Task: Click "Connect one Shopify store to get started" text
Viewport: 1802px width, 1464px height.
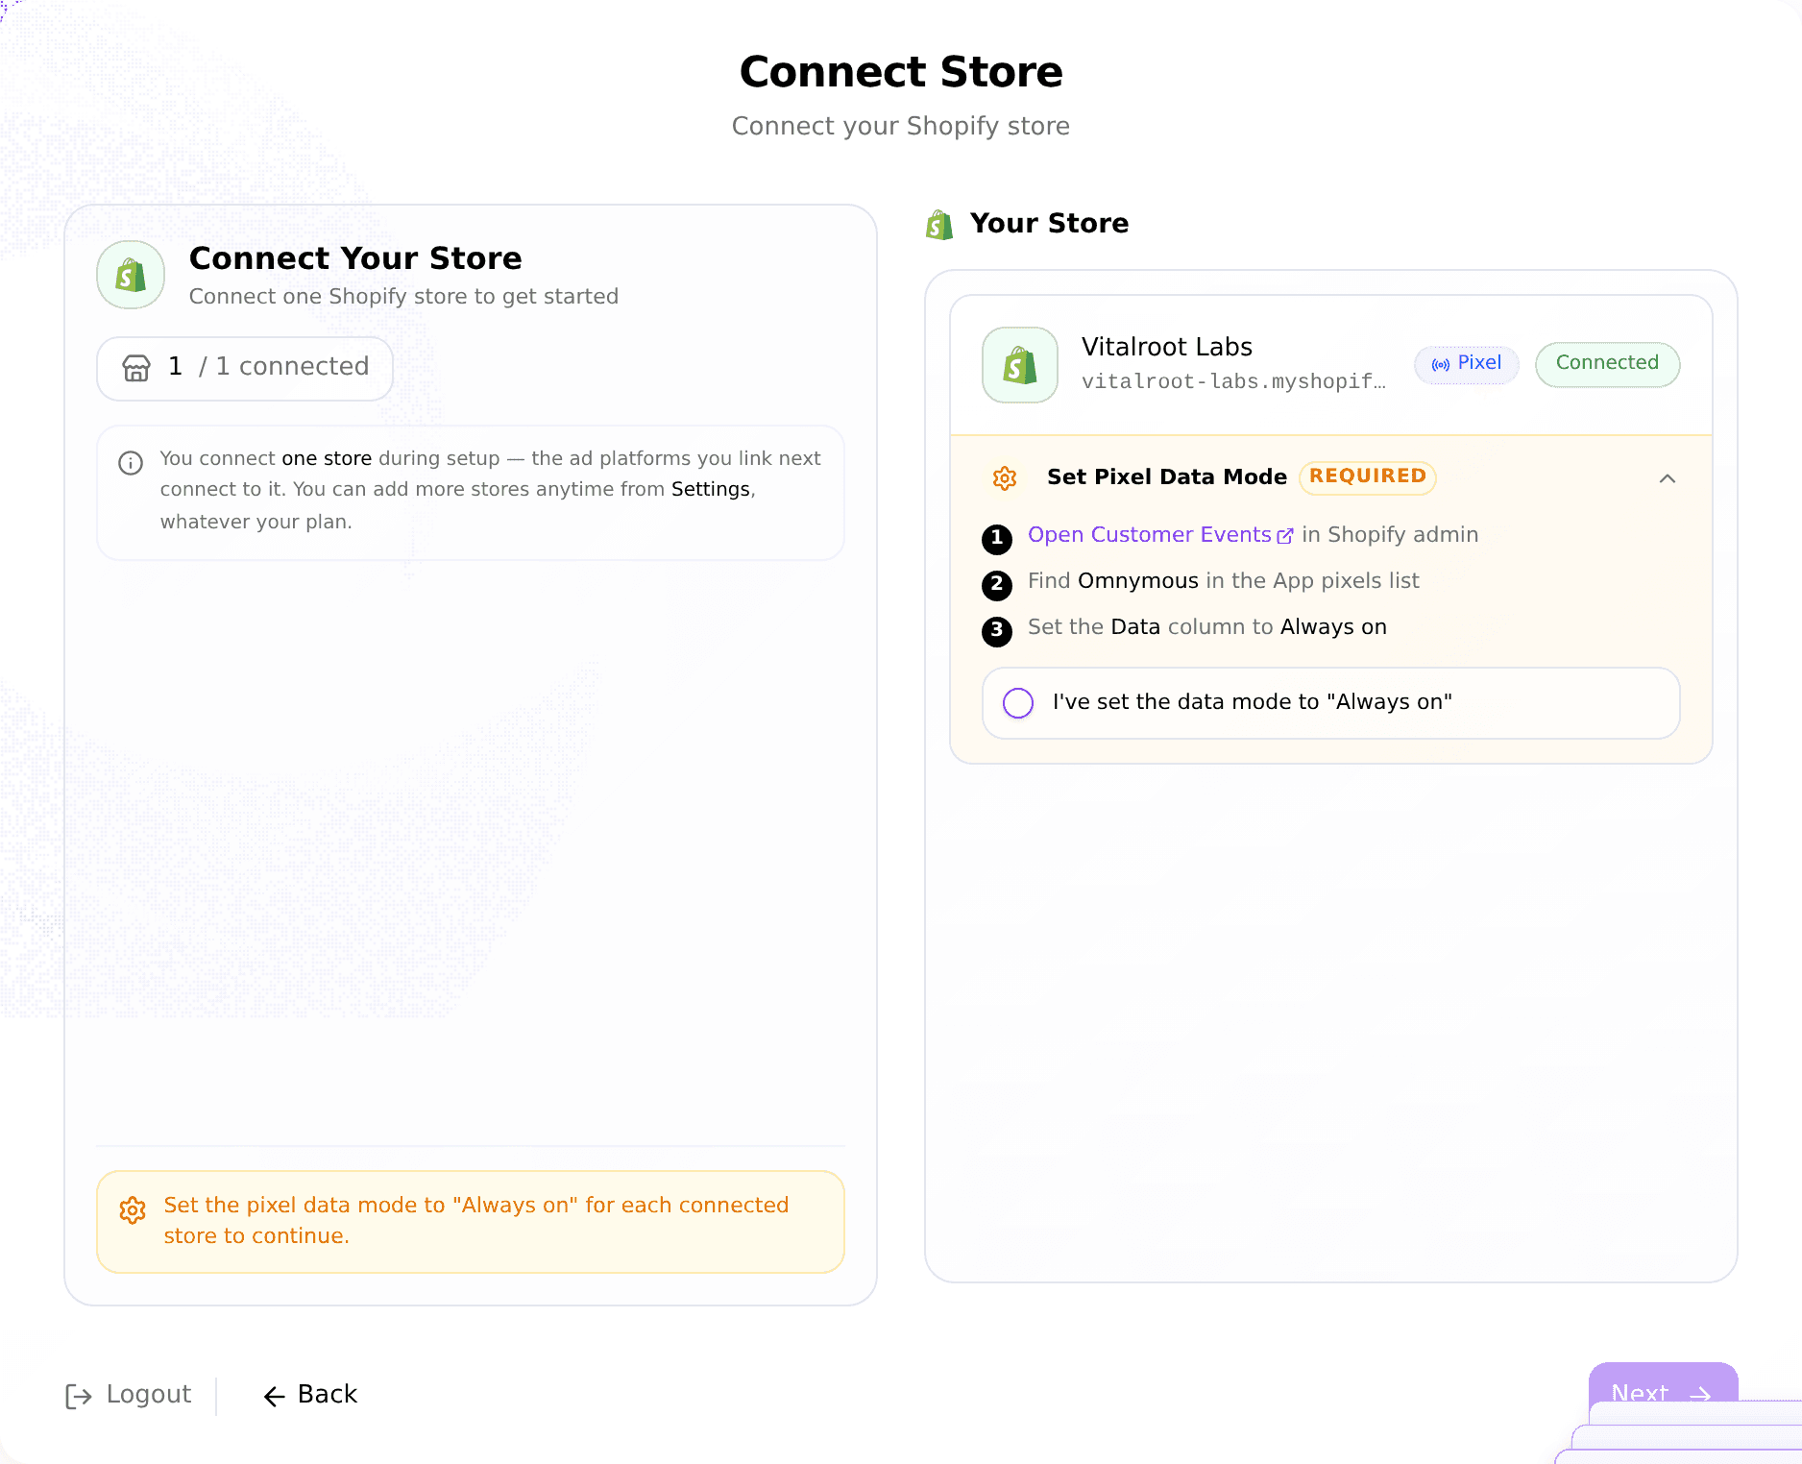Action: point(403,297)
